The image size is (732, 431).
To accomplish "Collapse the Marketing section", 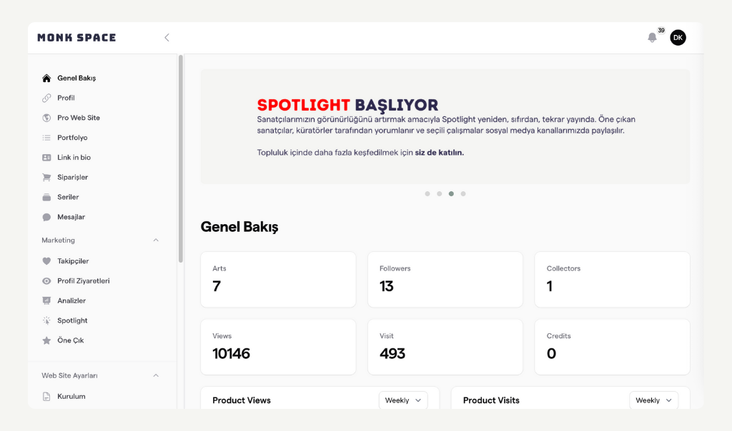I will point(156,240).
